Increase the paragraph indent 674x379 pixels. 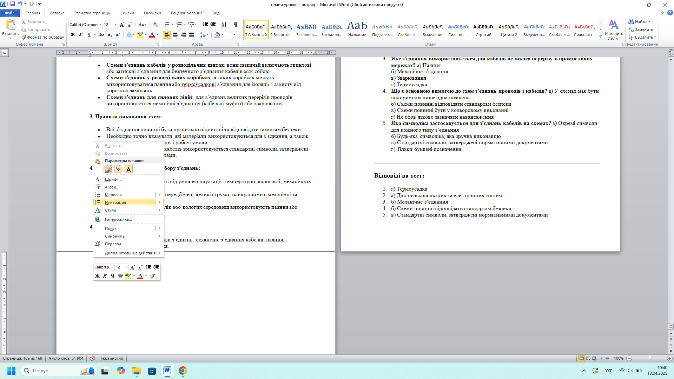coord(213,25)
